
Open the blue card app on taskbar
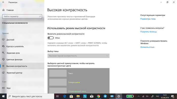112,96
